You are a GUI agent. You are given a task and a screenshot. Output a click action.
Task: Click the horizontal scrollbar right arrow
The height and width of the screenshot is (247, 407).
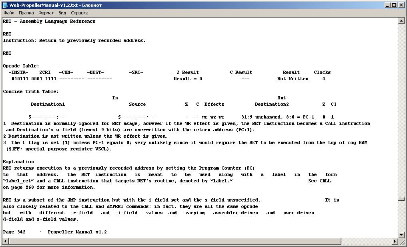[395, 241]
